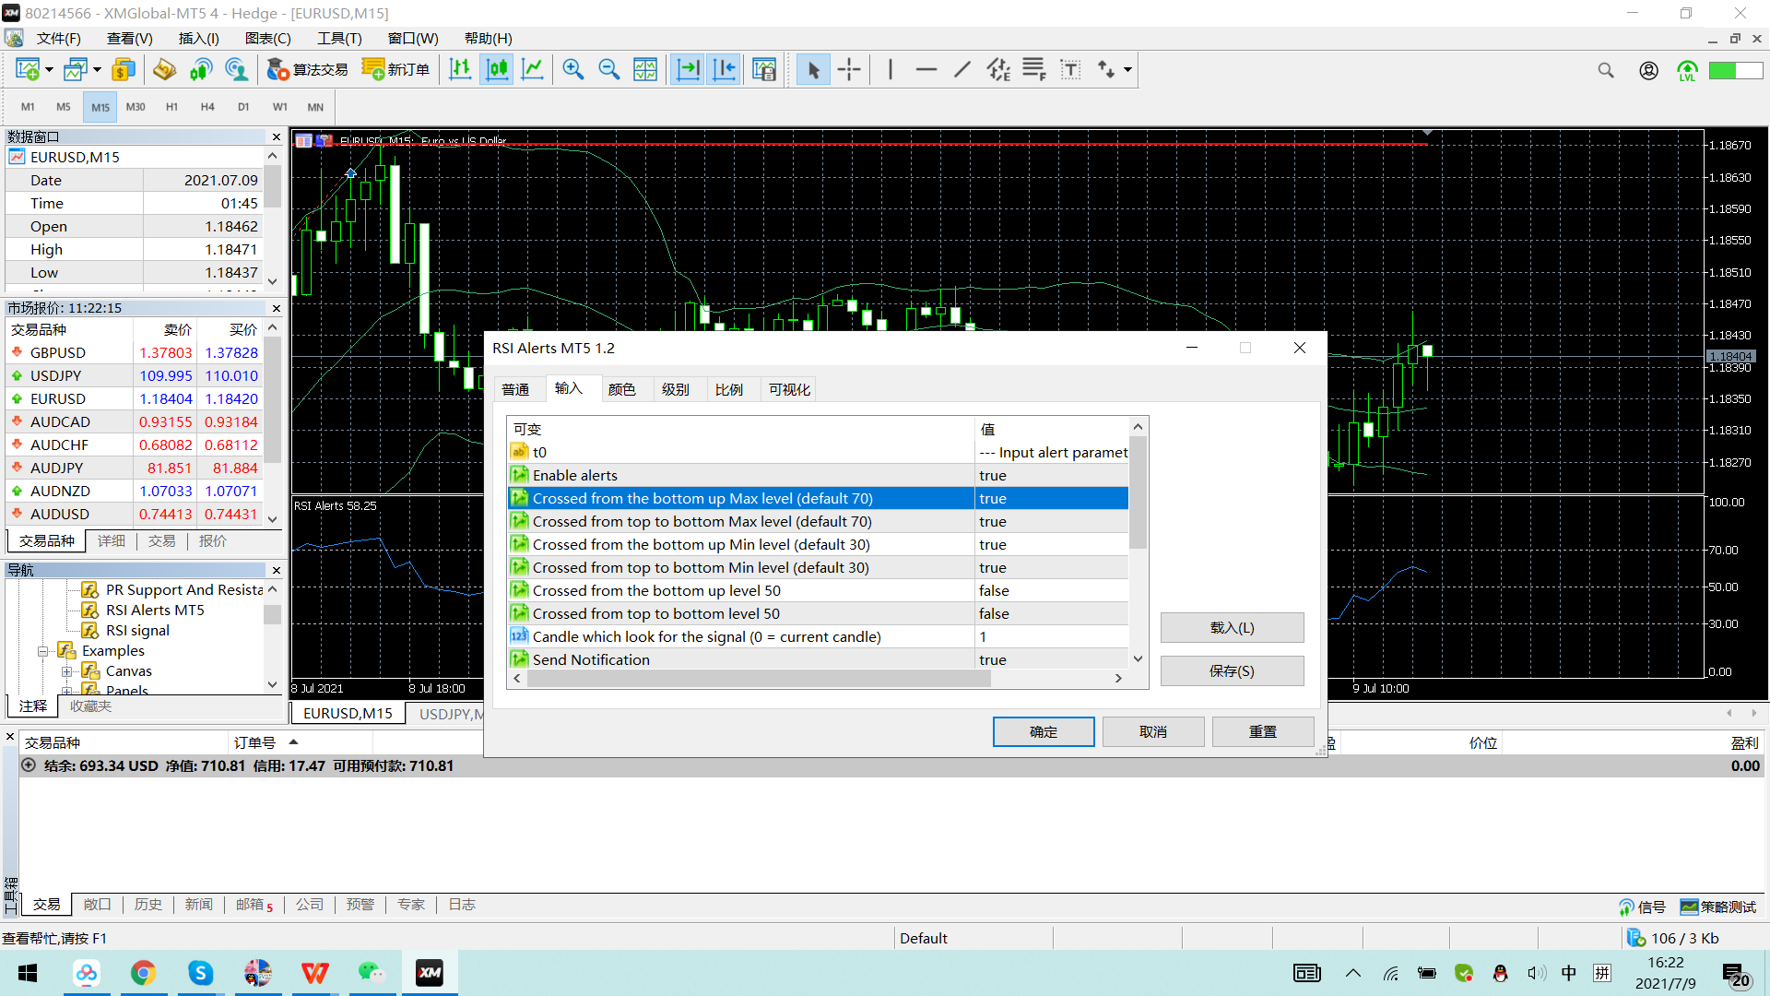Draw a trendline with the toolbar tool

click(962, 70)
